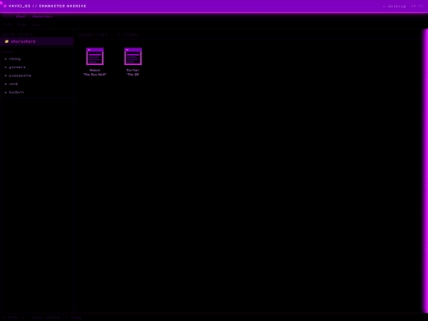
Task: Select the characters folder in quick access
Action: 36,41
